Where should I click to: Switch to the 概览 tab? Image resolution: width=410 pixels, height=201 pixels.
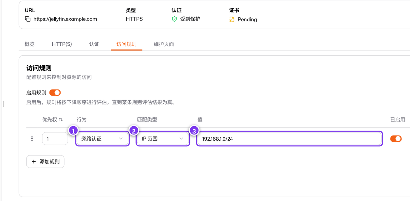pos(30,44)
